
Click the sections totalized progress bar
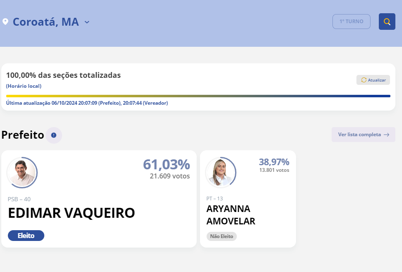click(x=198, y=96)
